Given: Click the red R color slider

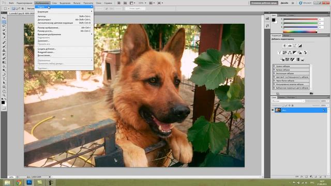Looking at the screenshot, I should (300, 19).
